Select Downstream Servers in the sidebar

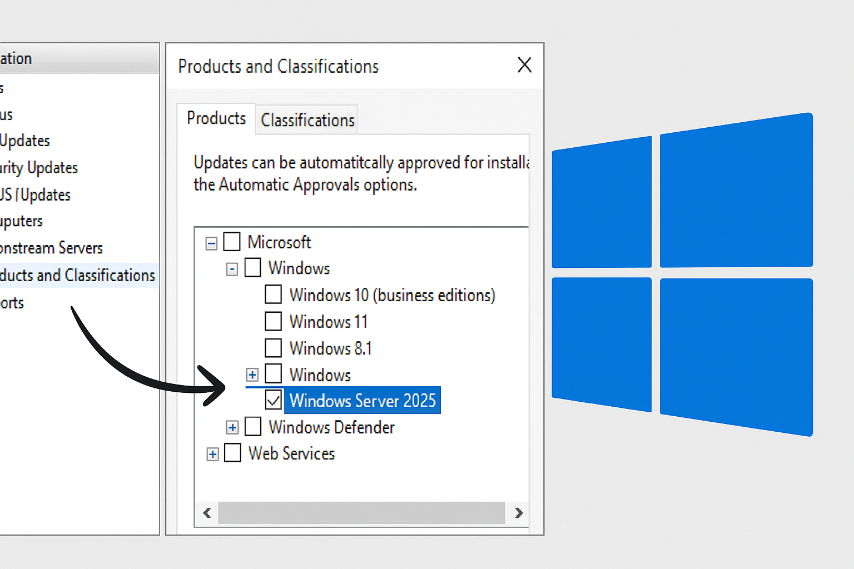point(51,248)
